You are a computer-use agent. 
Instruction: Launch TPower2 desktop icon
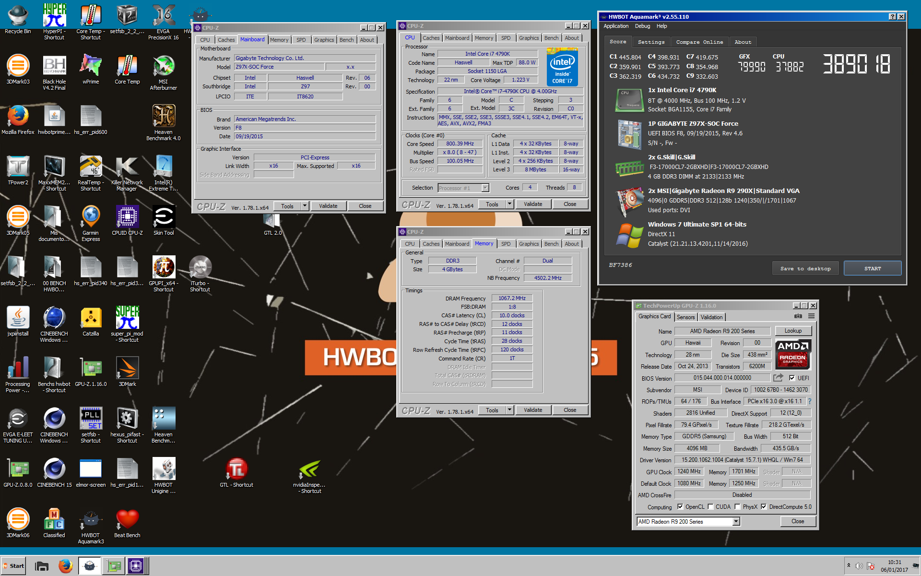click(18, 170)
